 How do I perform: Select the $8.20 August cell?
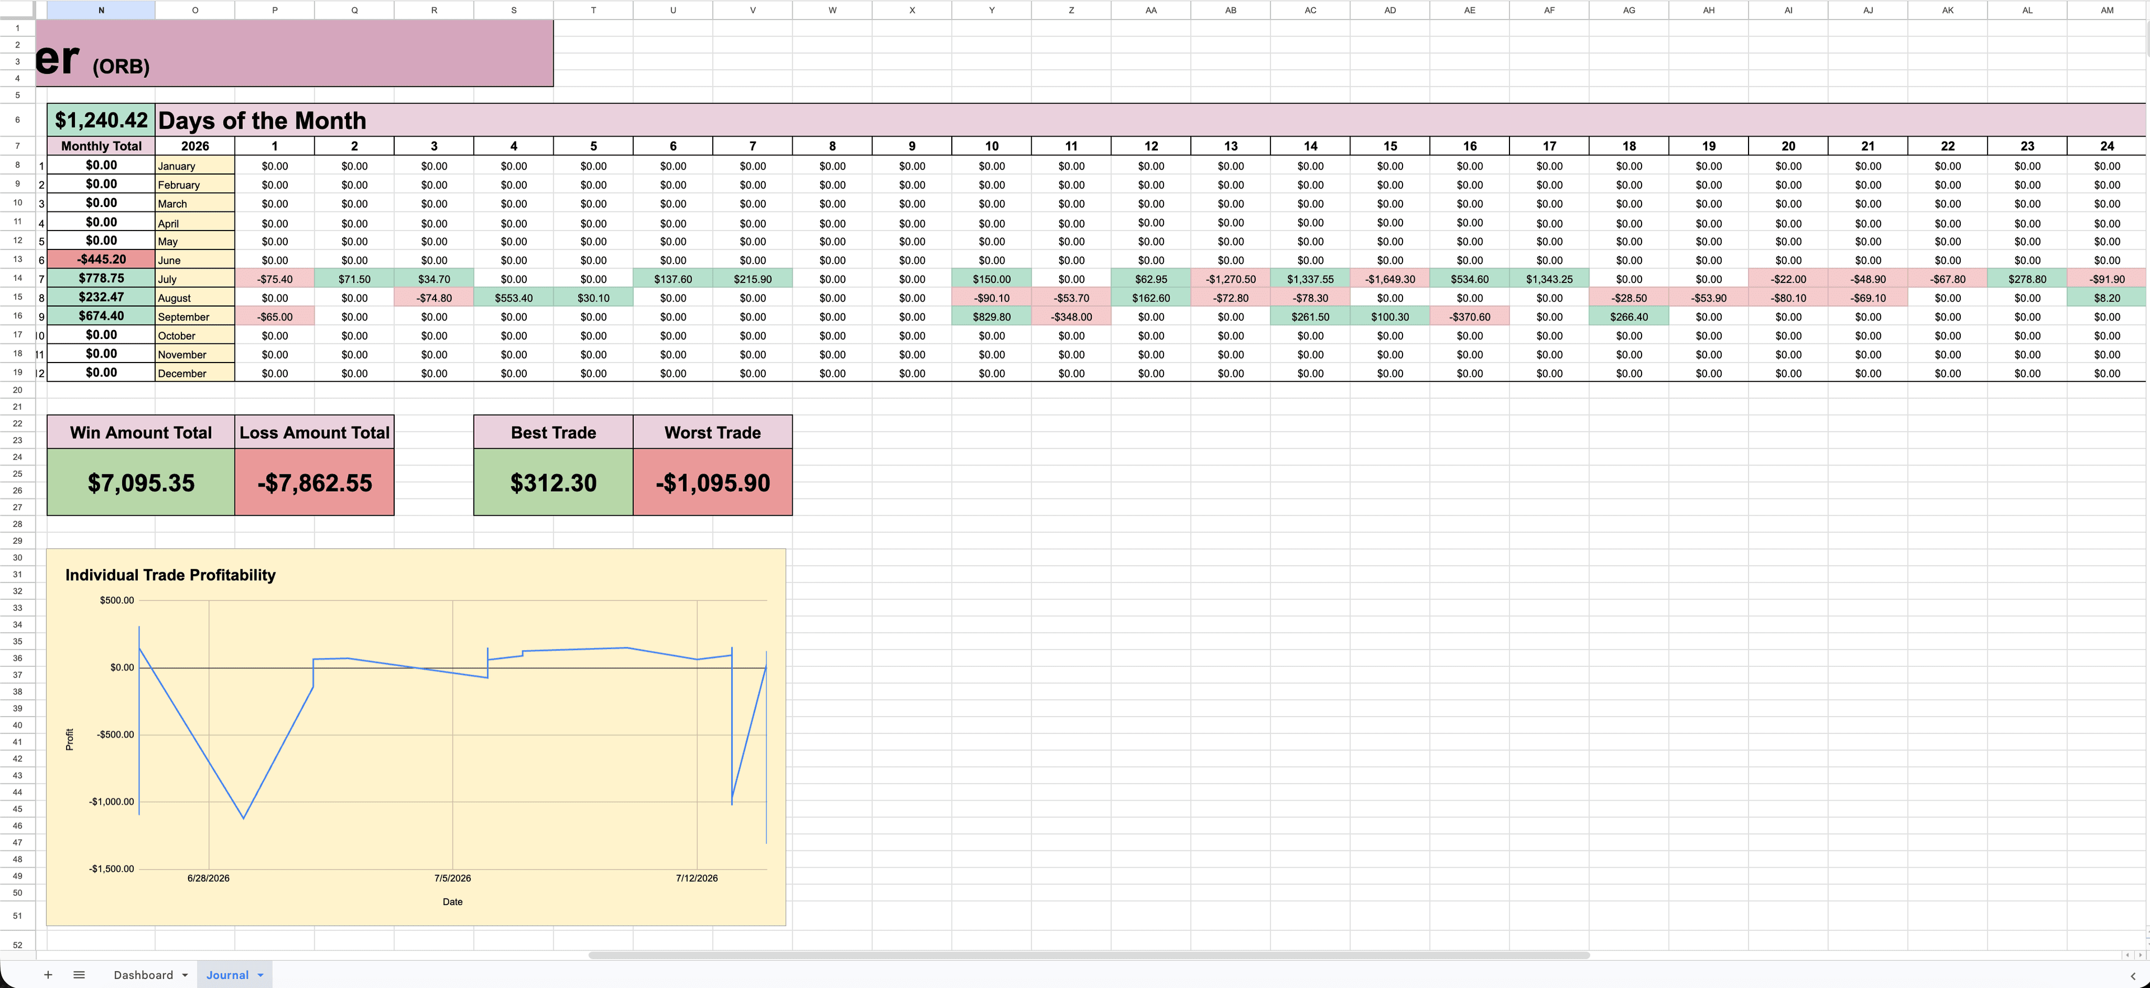coord(2106,298)
